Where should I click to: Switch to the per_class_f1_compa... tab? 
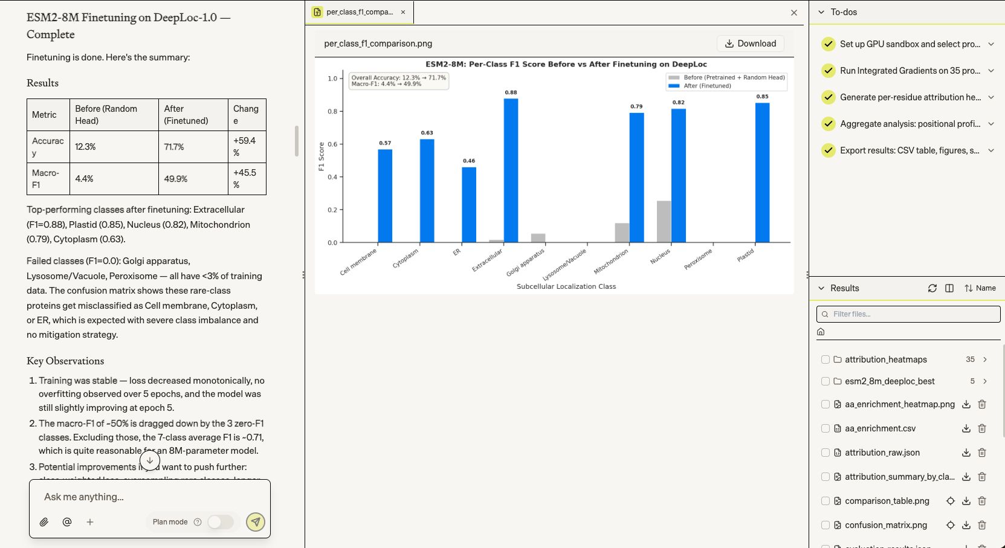[360, 12]
